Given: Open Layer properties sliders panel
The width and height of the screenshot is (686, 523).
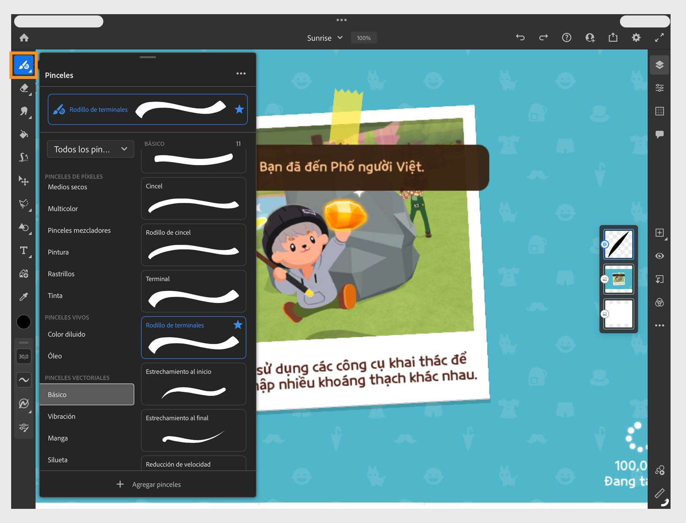Looking at the screenshot, I should 659,88.
